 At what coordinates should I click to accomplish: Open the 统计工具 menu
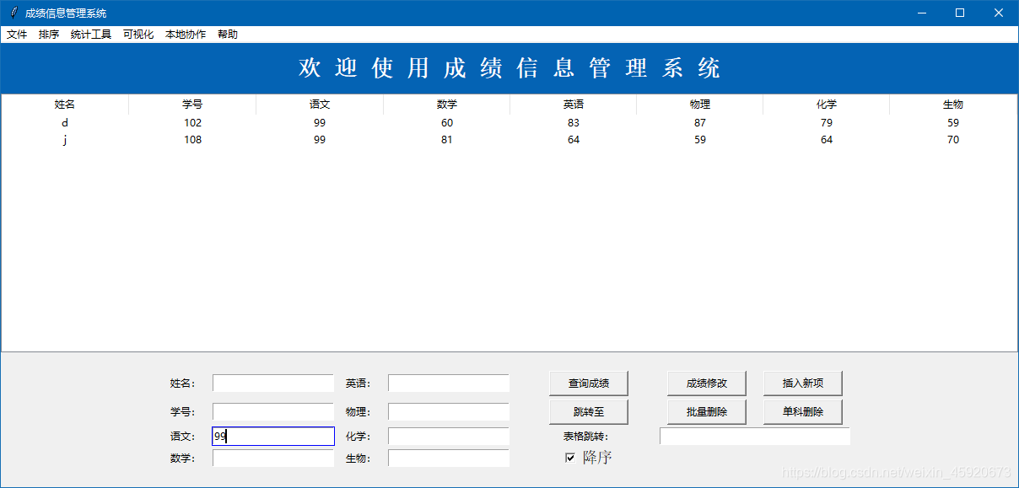click(x=90, y=34)
